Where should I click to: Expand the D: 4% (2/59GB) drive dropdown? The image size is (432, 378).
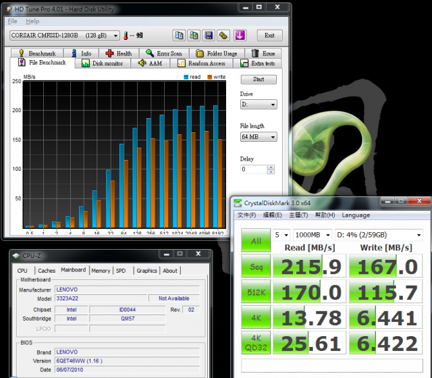tap(379, 235)
